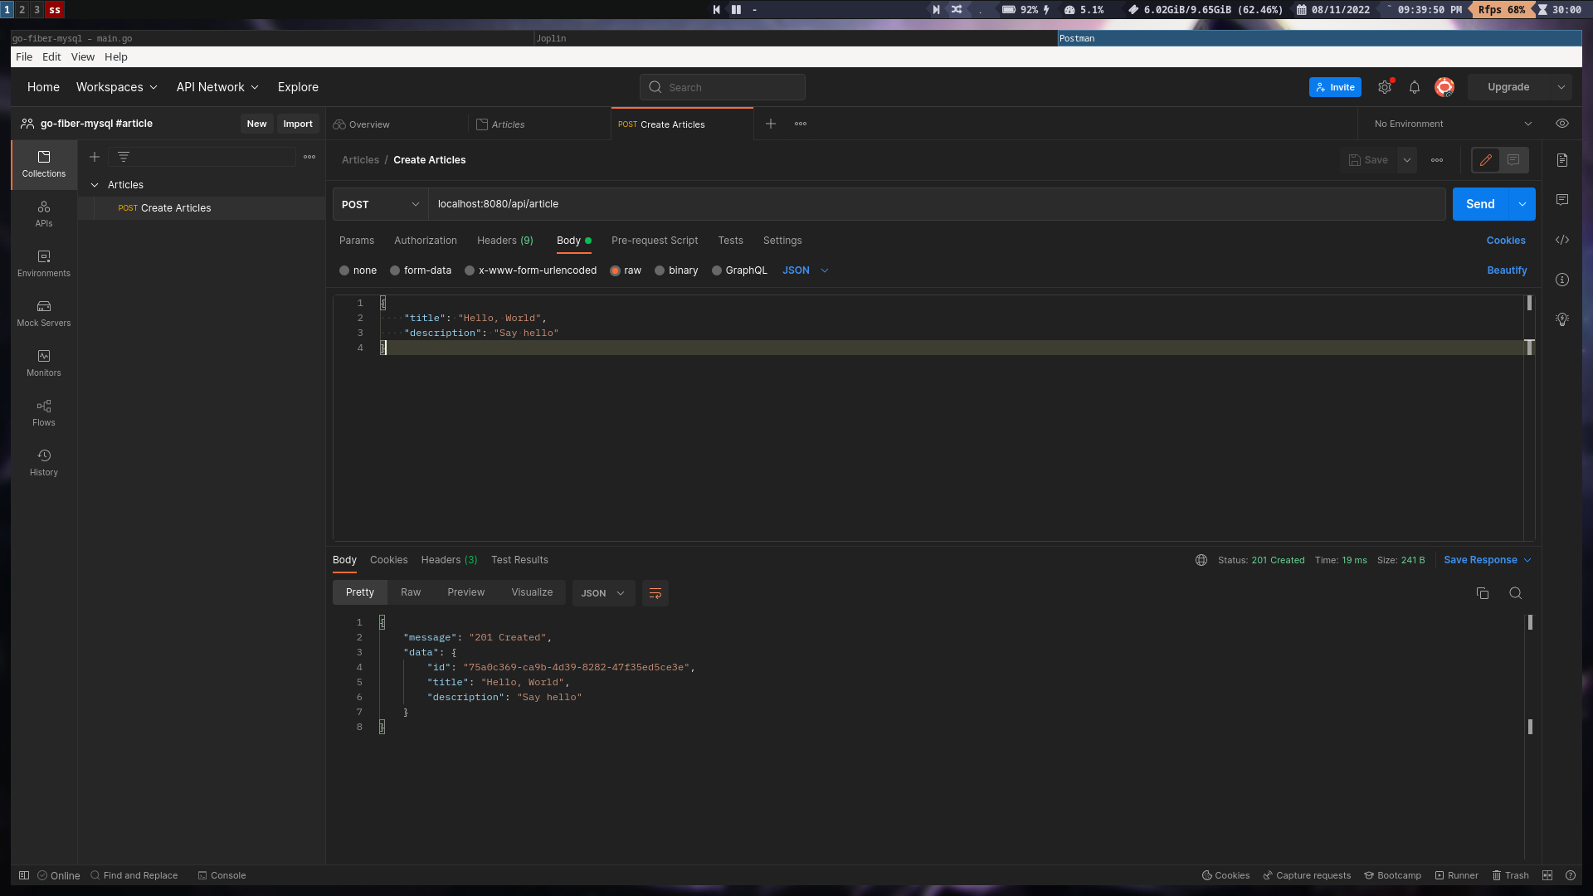Open environment quick look eye icon
The height and width of the screenshot is (896, 1593).
coord(1562,124)
